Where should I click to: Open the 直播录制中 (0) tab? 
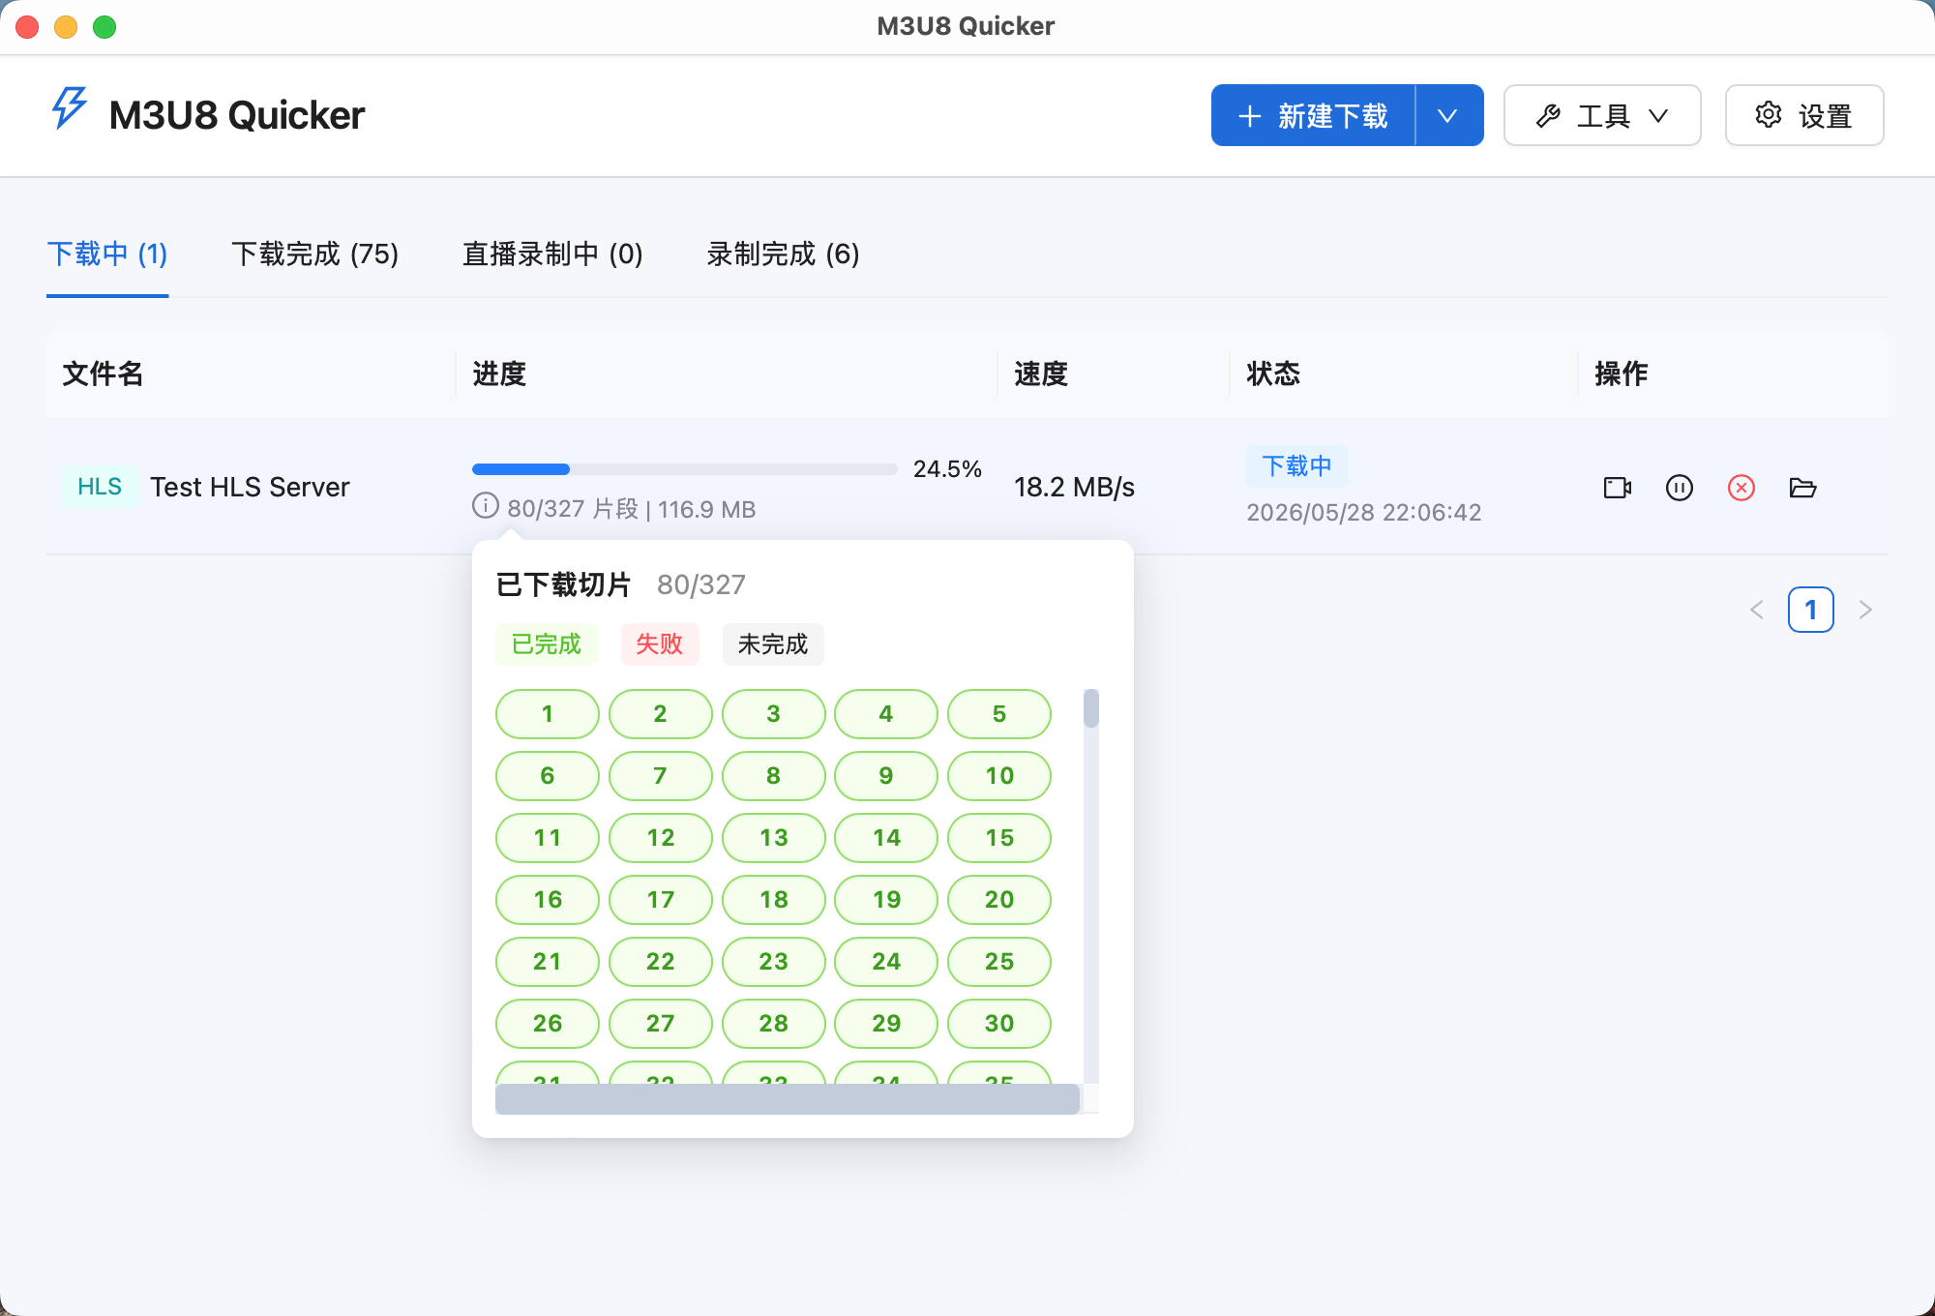[552, 254]
